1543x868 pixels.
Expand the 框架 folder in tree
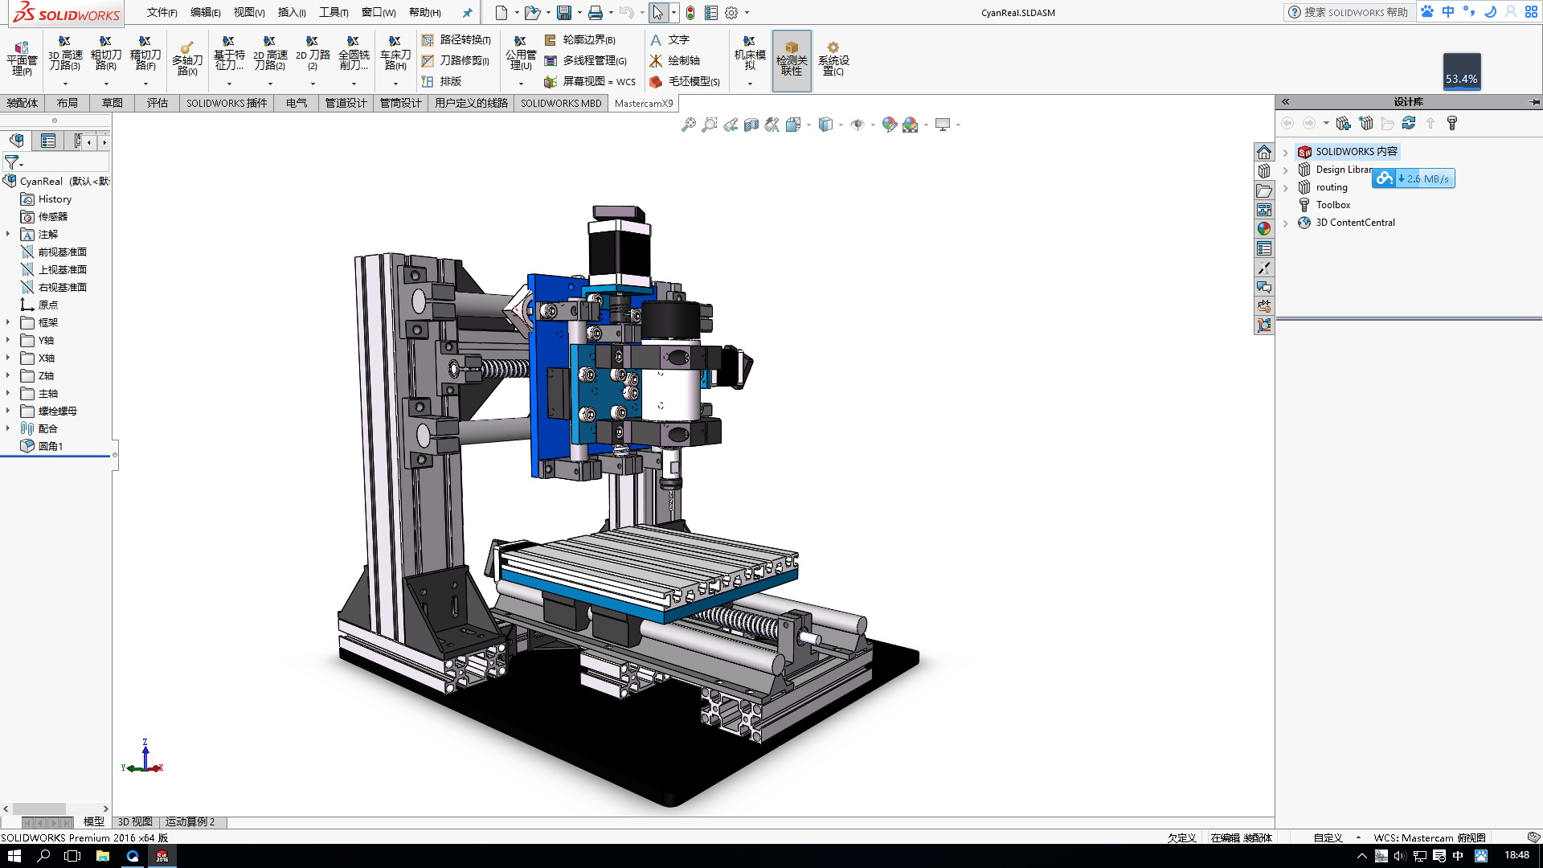(8, 322)
